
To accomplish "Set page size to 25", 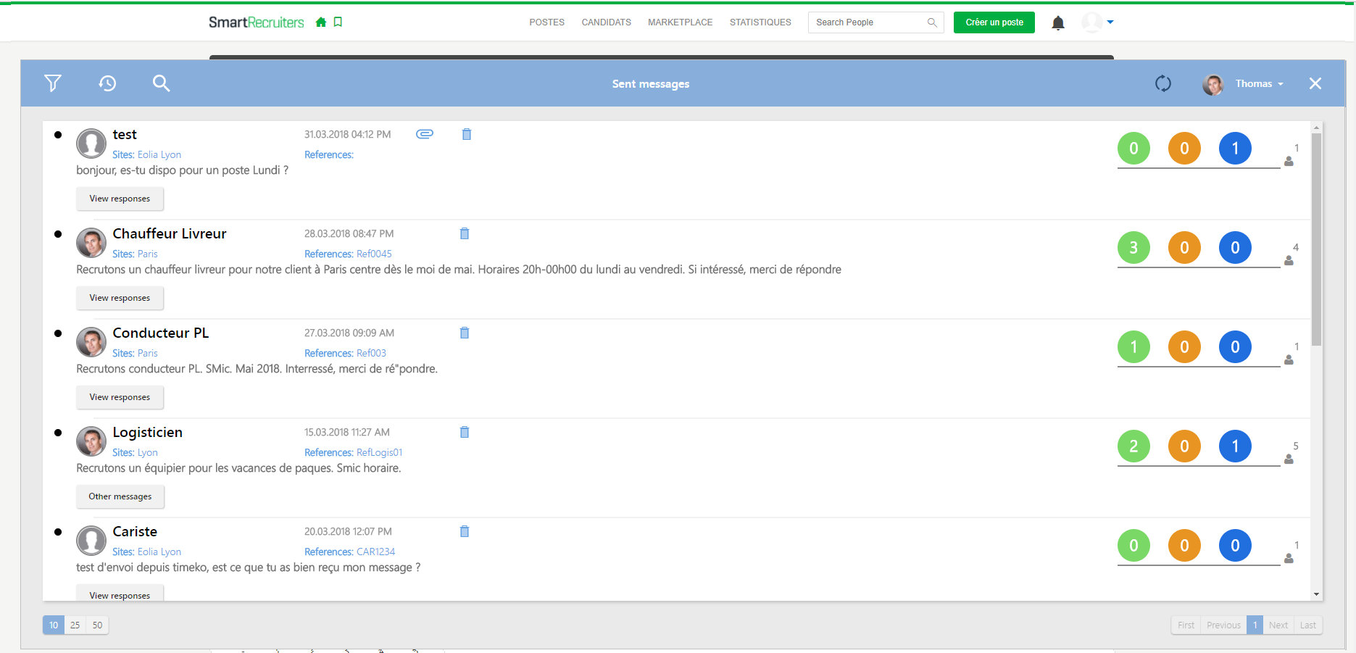I will point(75,625).
